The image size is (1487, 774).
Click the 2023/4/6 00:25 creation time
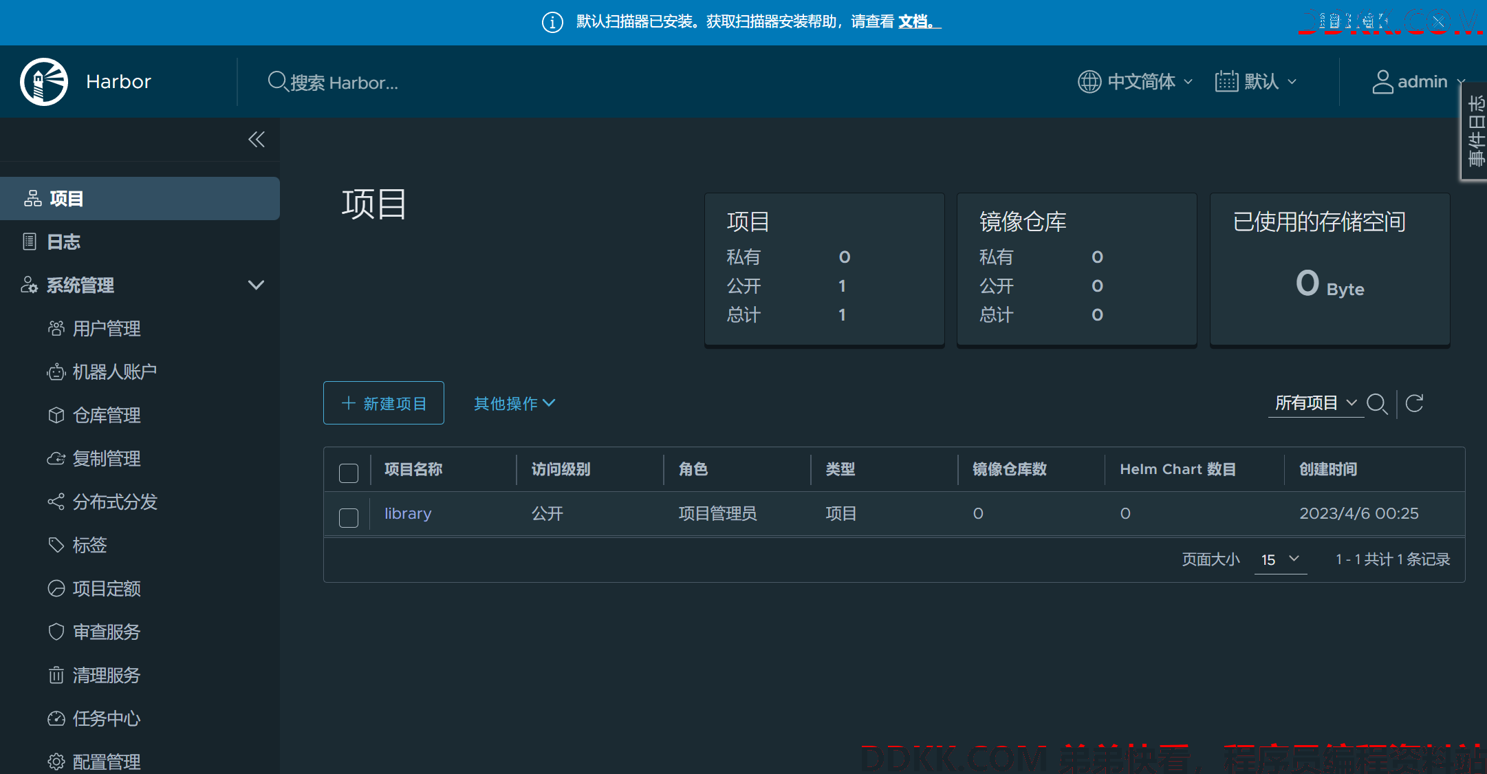1358,514
